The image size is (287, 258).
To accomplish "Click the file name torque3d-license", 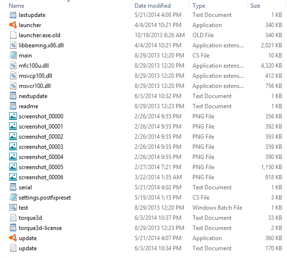I will click(x=40, y=228).
